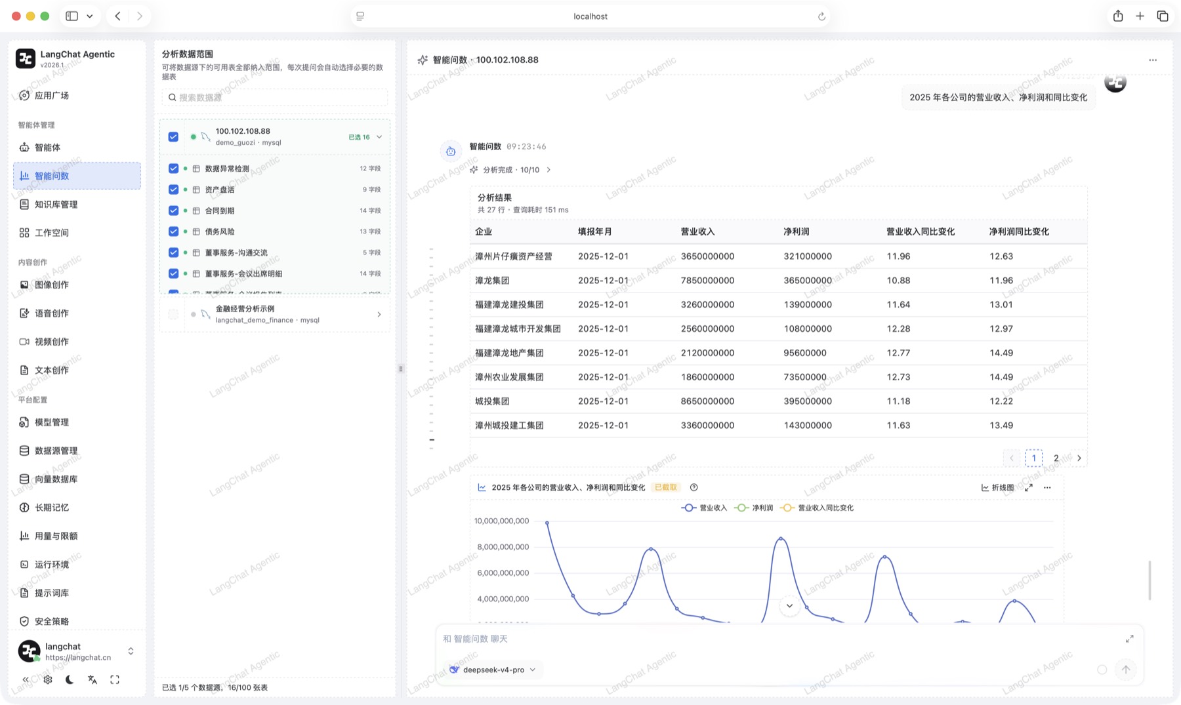1181x705 pixels.
Task: Uncheck the 数据异常检测 table
Action: [173, 169]
